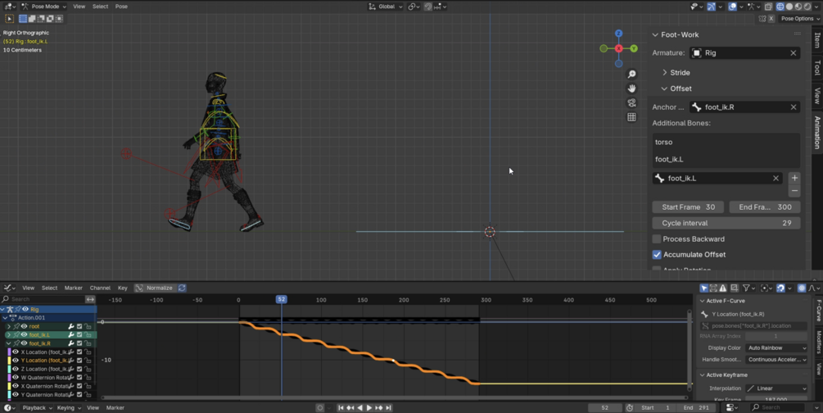Open the Pose Mode dropdown
The height and width of the screenshot is (413, 823).
44,7
